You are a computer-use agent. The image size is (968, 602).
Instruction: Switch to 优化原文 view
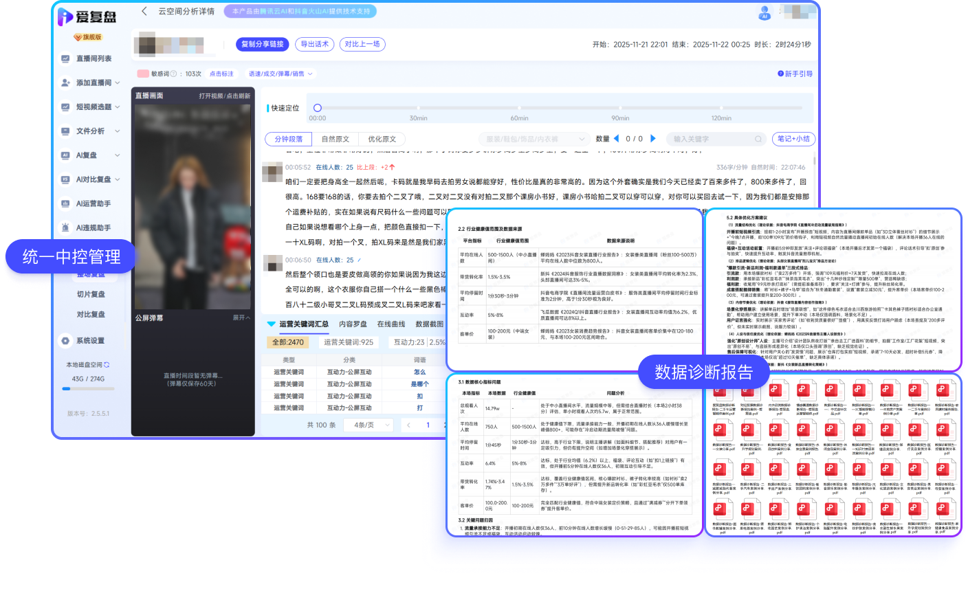(382, 139)
